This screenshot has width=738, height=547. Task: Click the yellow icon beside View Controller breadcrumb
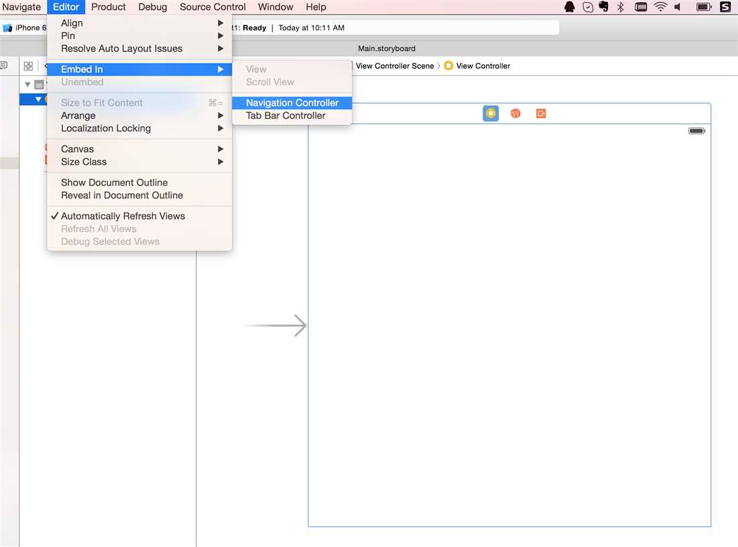point(448,66)
